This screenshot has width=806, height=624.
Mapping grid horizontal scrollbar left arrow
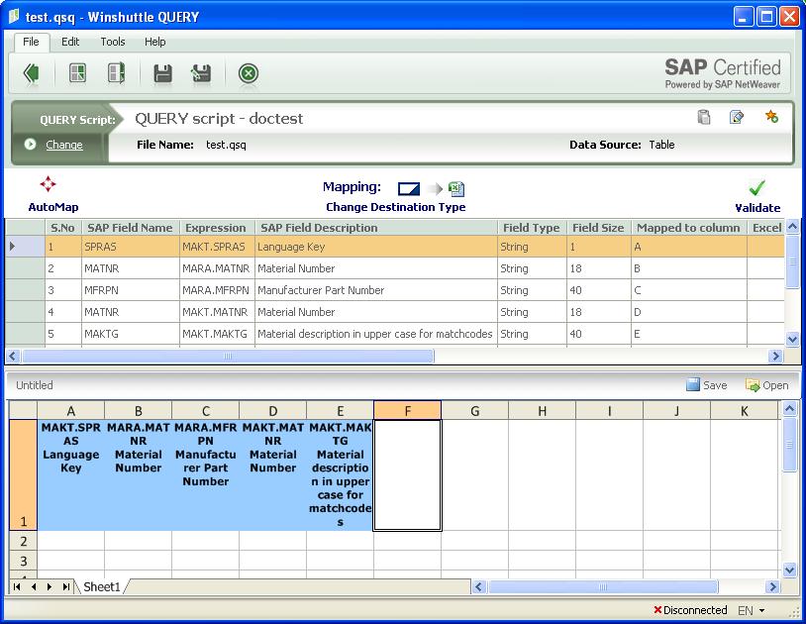click(13, 356)
